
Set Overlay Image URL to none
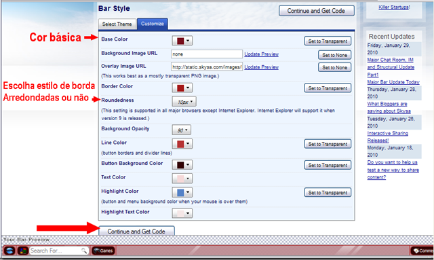click(334, 67)
